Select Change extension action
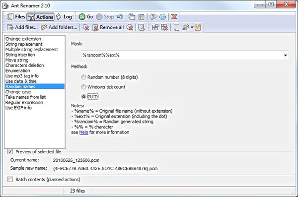The height and width of the screenshot is (197, 298). click(x=23, y=39)
